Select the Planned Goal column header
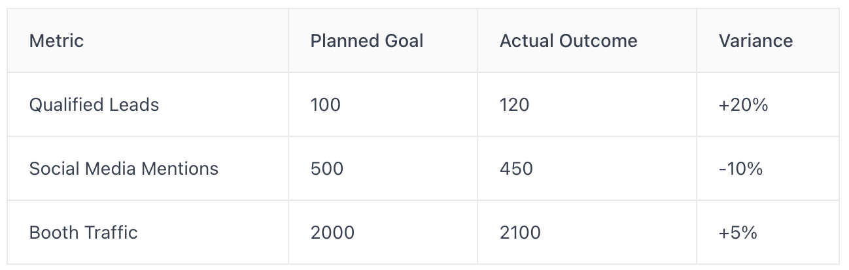The width and height of the screenshot is (849, 270). [x=367, y=40]
